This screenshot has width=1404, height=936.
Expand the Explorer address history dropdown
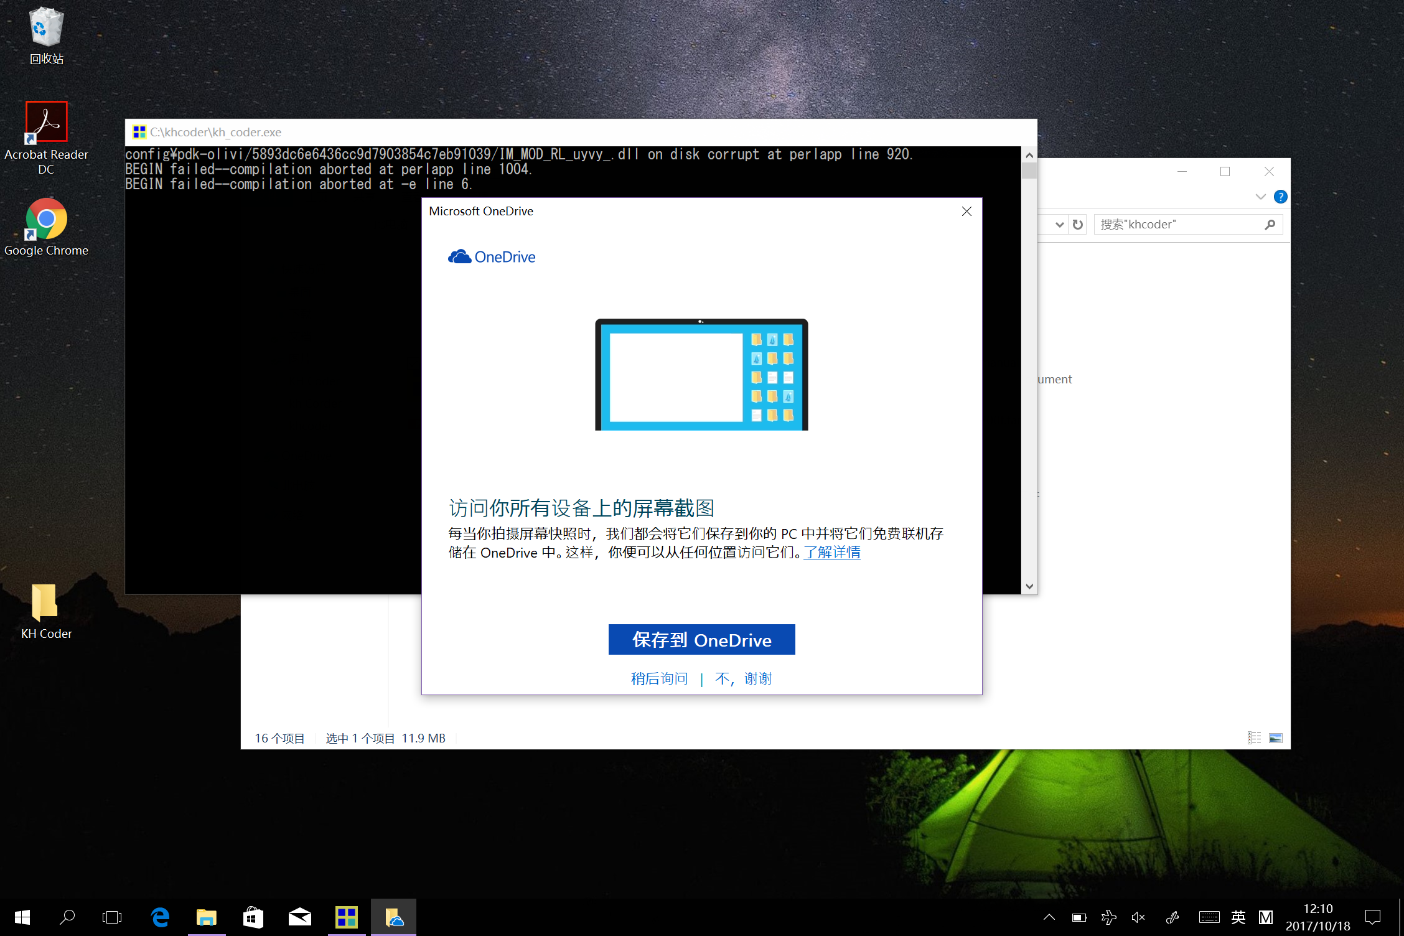click(1059, 225)
